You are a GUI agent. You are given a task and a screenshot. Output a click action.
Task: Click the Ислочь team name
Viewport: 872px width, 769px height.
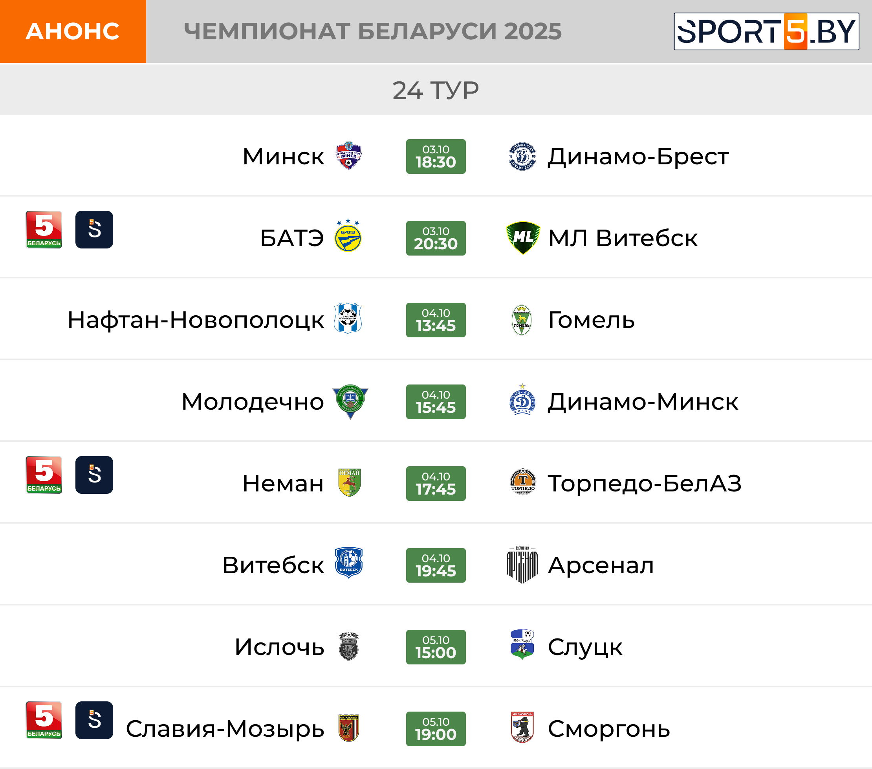(279, 647)
